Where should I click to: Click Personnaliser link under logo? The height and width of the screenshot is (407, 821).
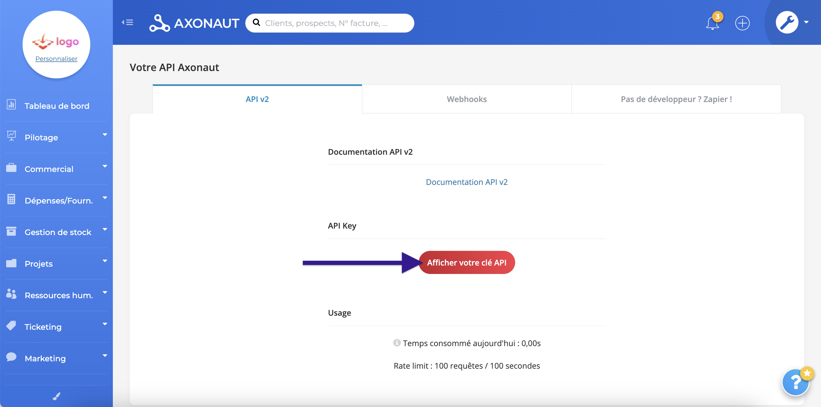coord(56,59)
